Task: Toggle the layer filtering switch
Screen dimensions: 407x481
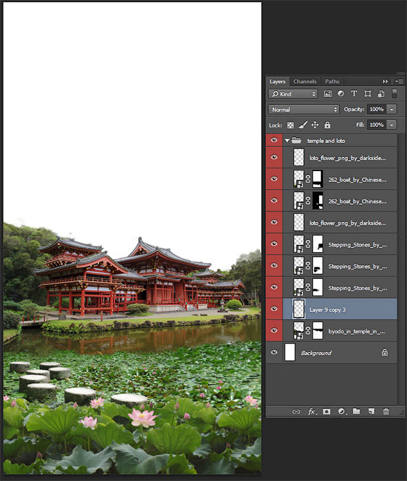Action: [x=395, y=94]
